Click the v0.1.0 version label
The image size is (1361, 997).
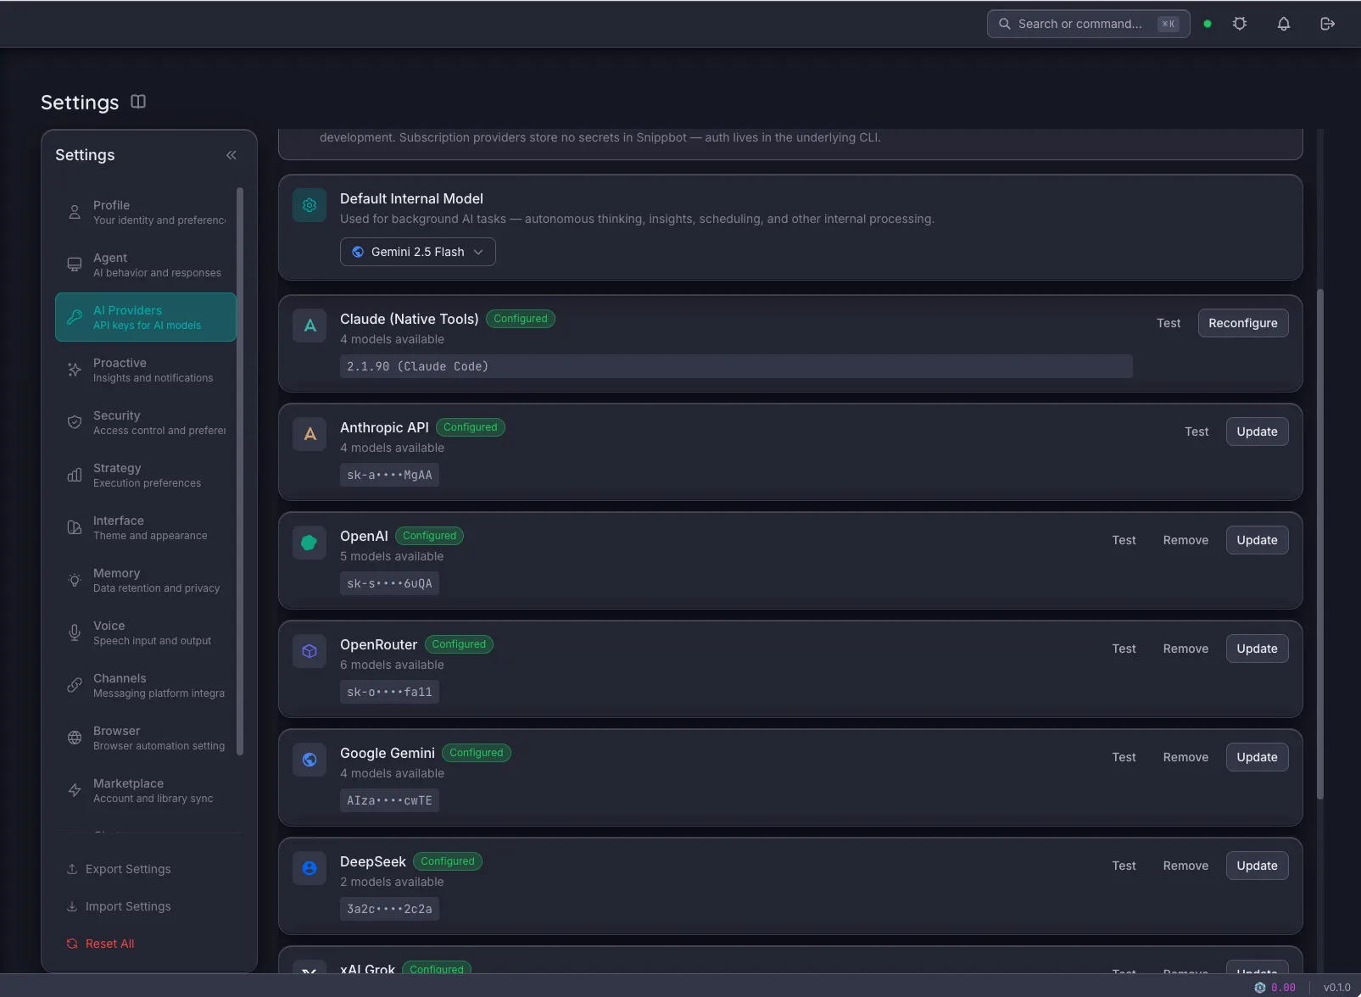pyautogui.click(x=1336, y=988)
